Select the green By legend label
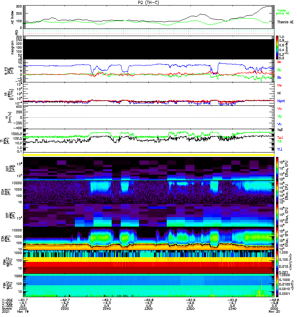This screenshot has height=317, width=297. (x=279, y=70)
